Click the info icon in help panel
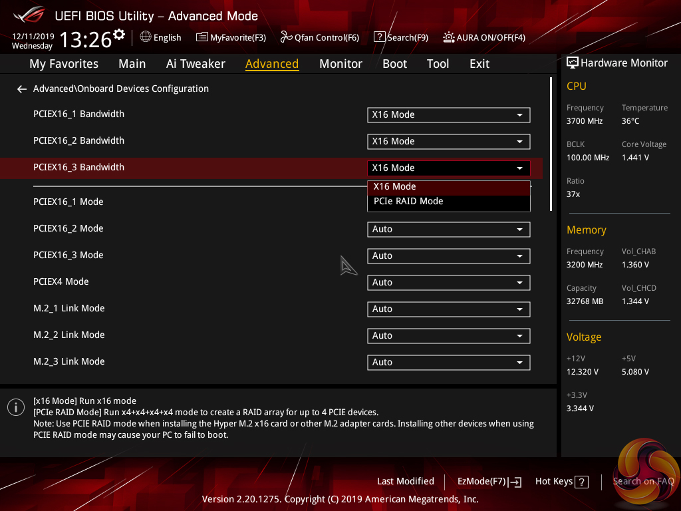This screenshot has width=681, height=511. pos(16,407)
